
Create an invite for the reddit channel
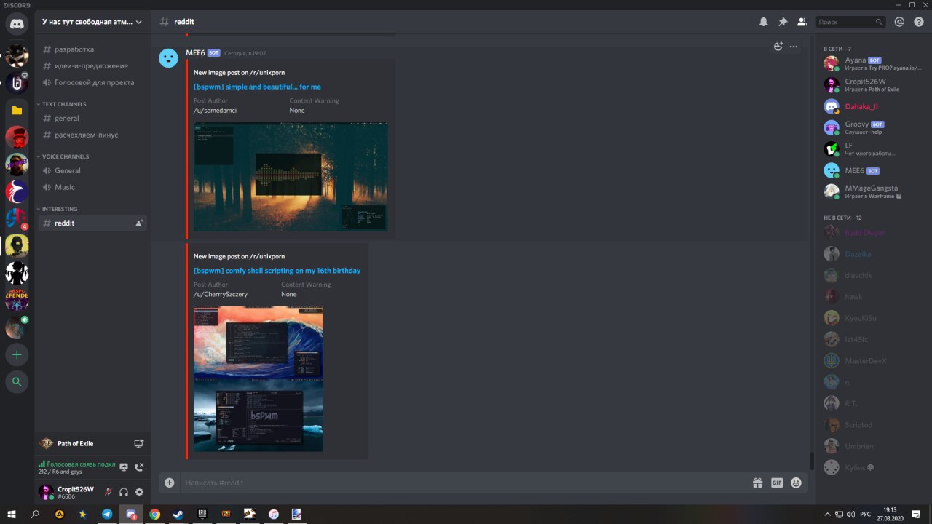pyautogui.click(x=139, y=223)
